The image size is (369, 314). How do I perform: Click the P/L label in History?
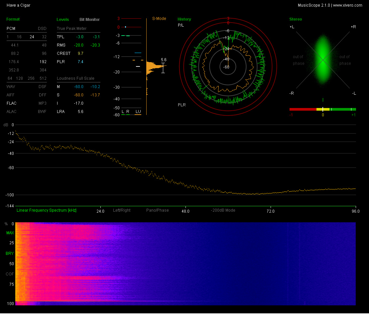181,25
